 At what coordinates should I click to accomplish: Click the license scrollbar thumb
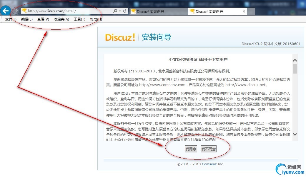295,69
